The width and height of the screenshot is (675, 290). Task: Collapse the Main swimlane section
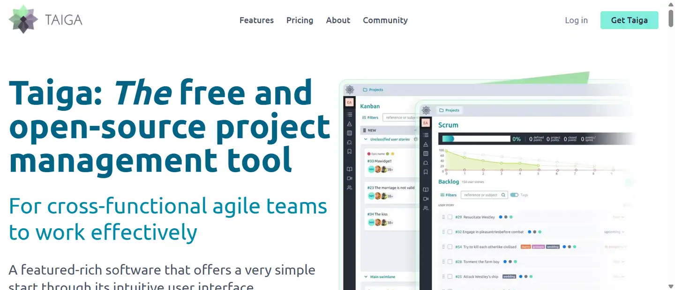(366, 277)
